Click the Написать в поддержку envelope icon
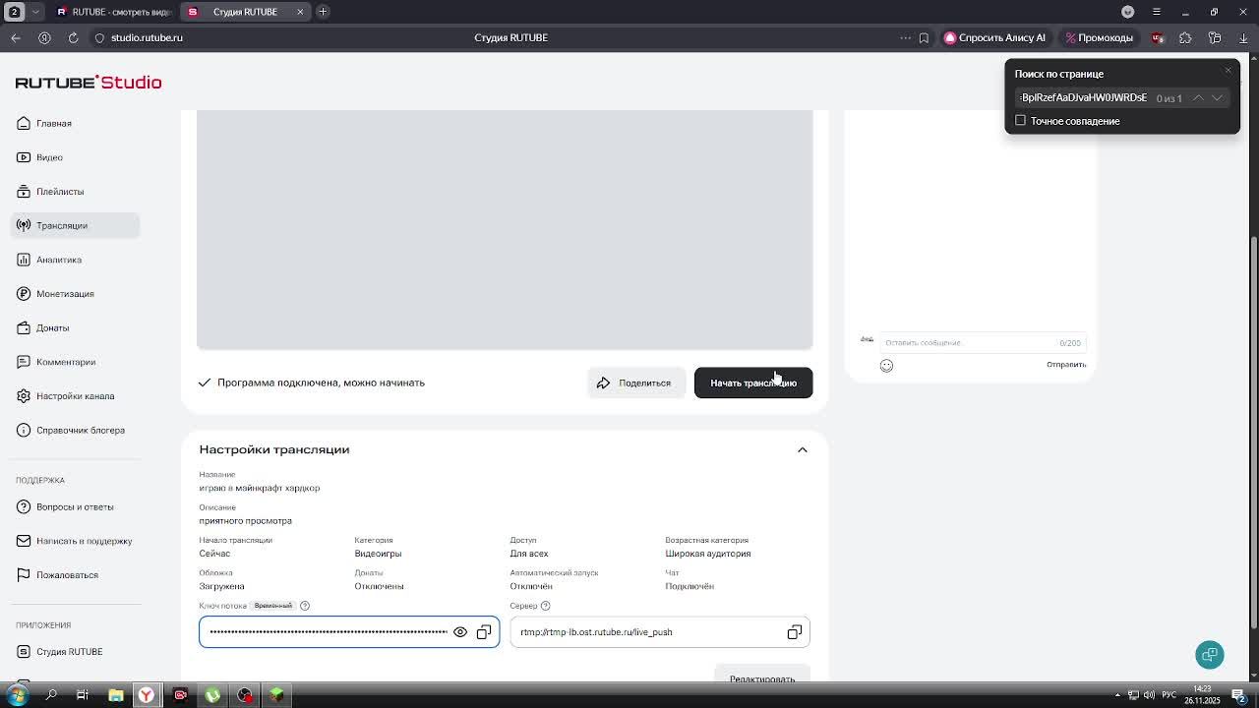 pos(24,541)
